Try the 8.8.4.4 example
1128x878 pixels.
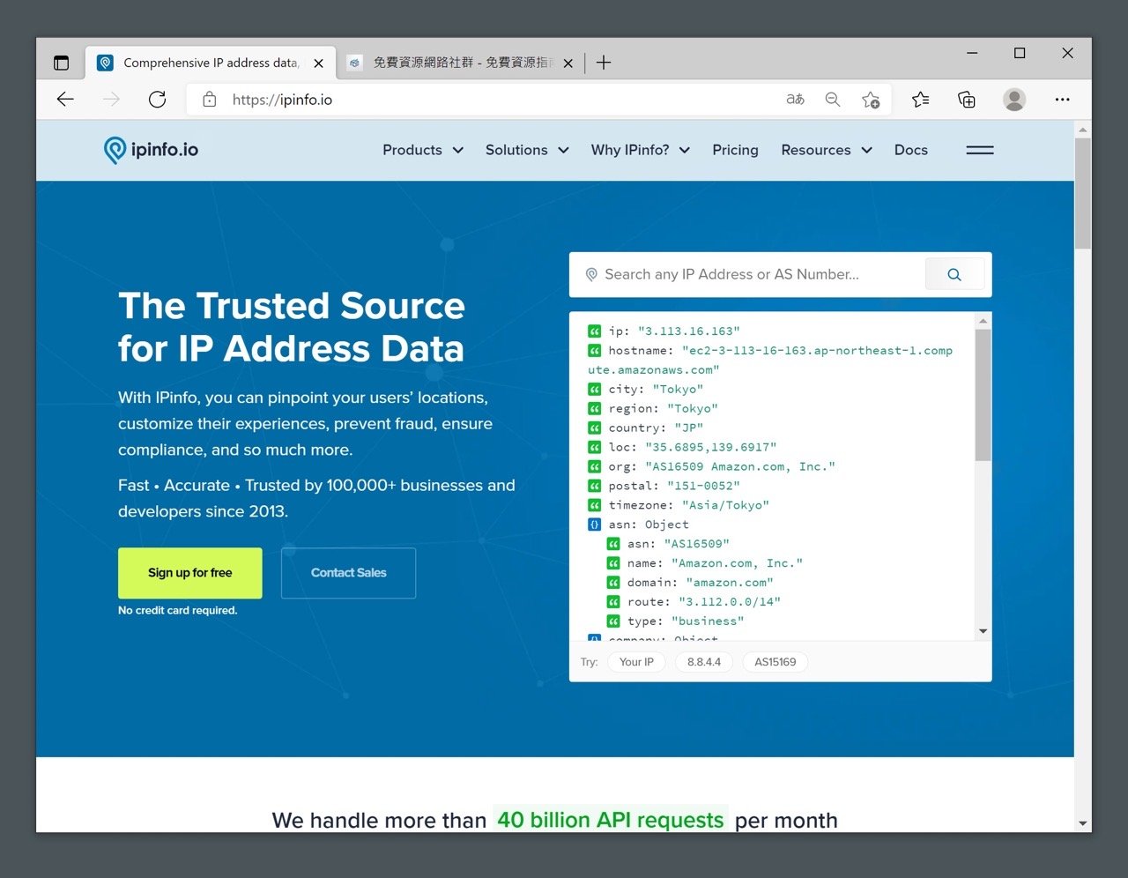pyautogui.click(x=704, y=662)
